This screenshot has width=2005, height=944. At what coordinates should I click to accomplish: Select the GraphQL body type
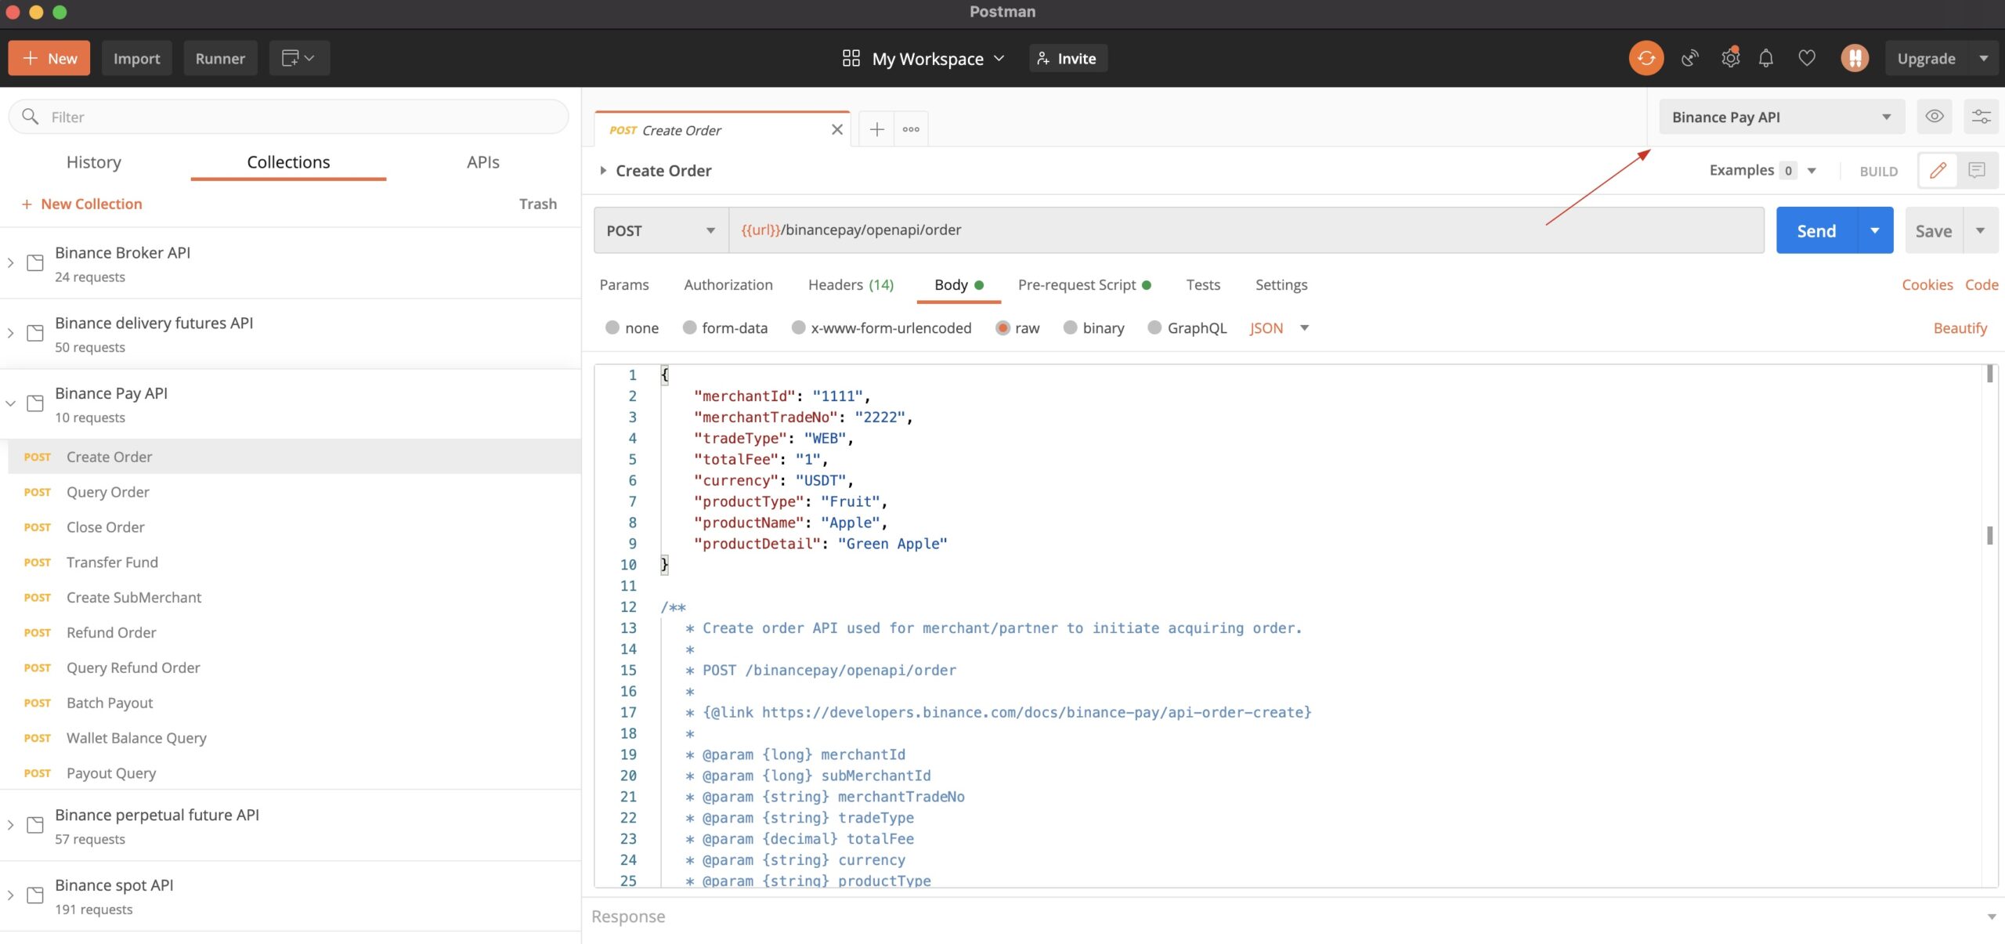tap(1154, 327)
